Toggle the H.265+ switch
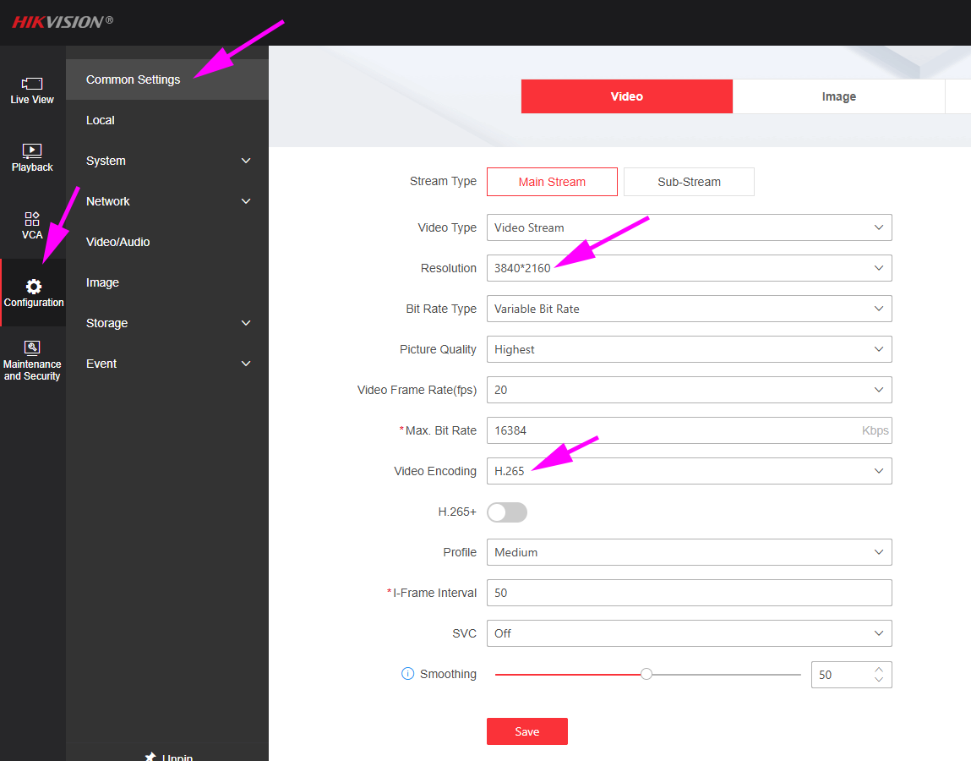This screenshot has height=761, width=971. tap(506, 512)
